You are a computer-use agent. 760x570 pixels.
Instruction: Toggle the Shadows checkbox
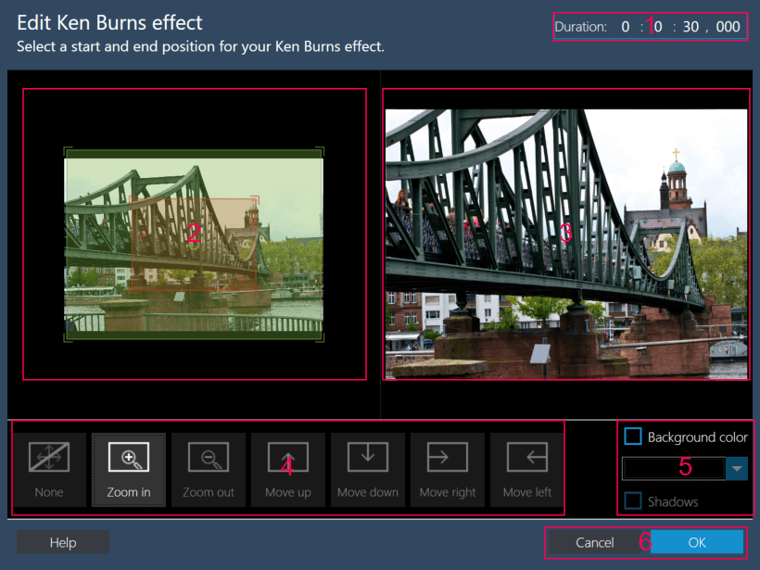click(633, 500)
